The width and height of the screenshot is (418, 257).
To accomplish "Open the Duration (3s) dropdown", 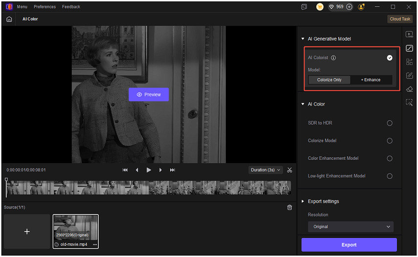I will click(265, 170).
